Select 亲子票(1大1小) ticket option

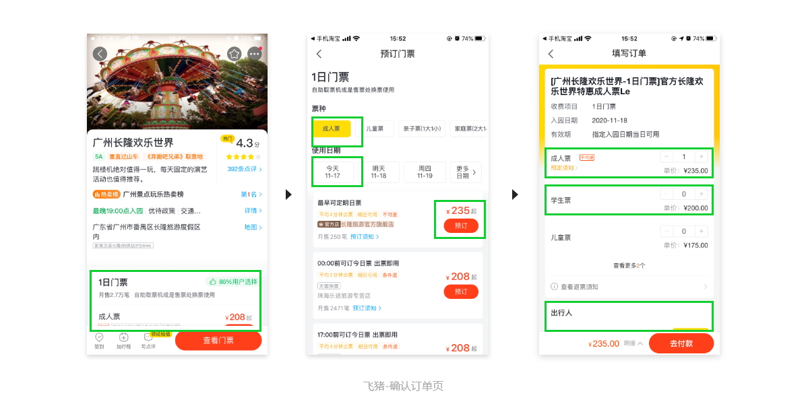(422, 129)
